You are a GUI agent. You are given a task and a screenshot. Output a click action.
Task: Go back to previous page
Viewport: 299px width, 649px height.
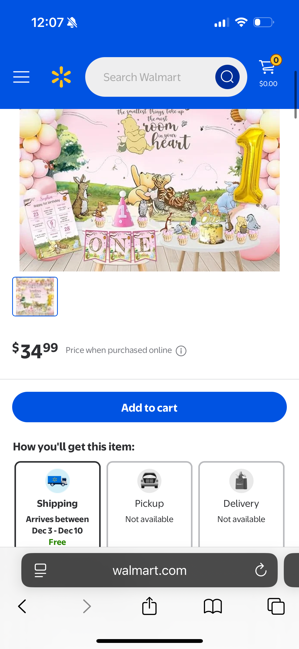click(x=22, y=606)
